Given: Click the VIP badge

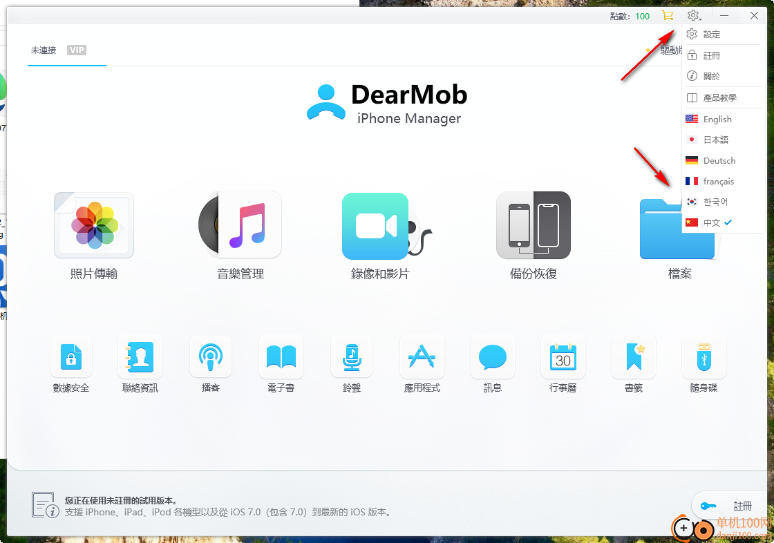Looking at the screenshot, I should 77,50.
